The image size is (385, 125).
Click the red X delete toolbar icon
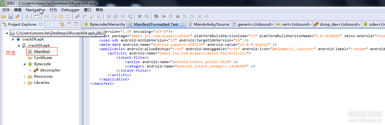point(139,16)
